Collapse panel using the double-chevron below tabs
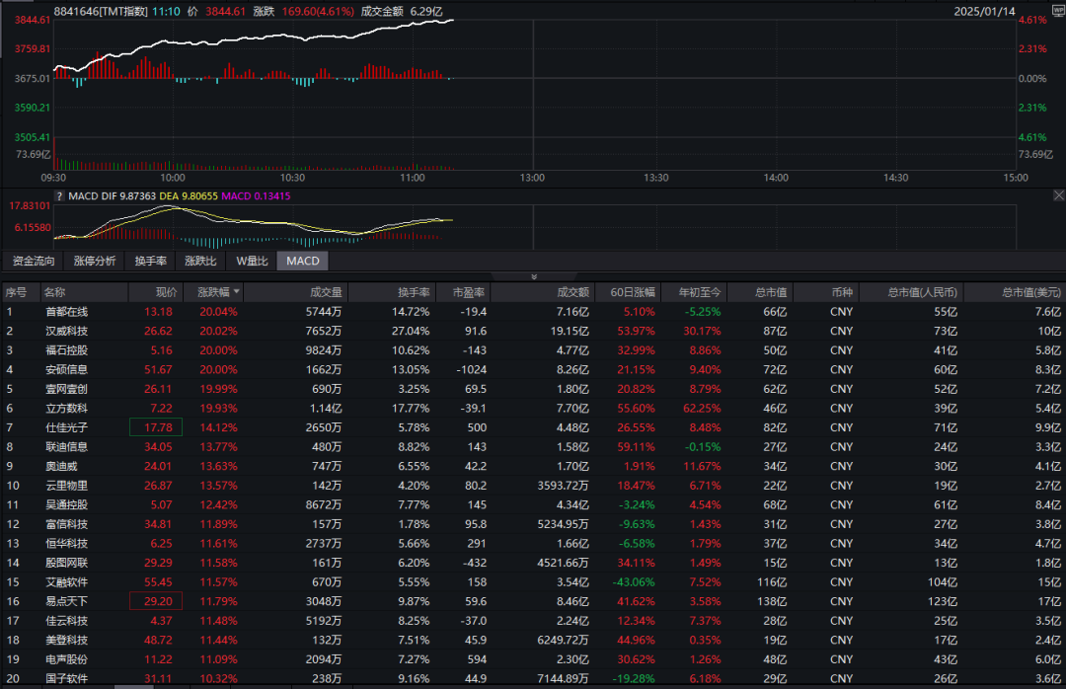Screen dimensions: 1066x689 pos(533,276)
